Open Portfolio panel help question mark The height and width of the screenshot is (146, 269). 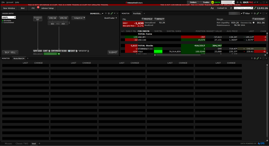252,13
